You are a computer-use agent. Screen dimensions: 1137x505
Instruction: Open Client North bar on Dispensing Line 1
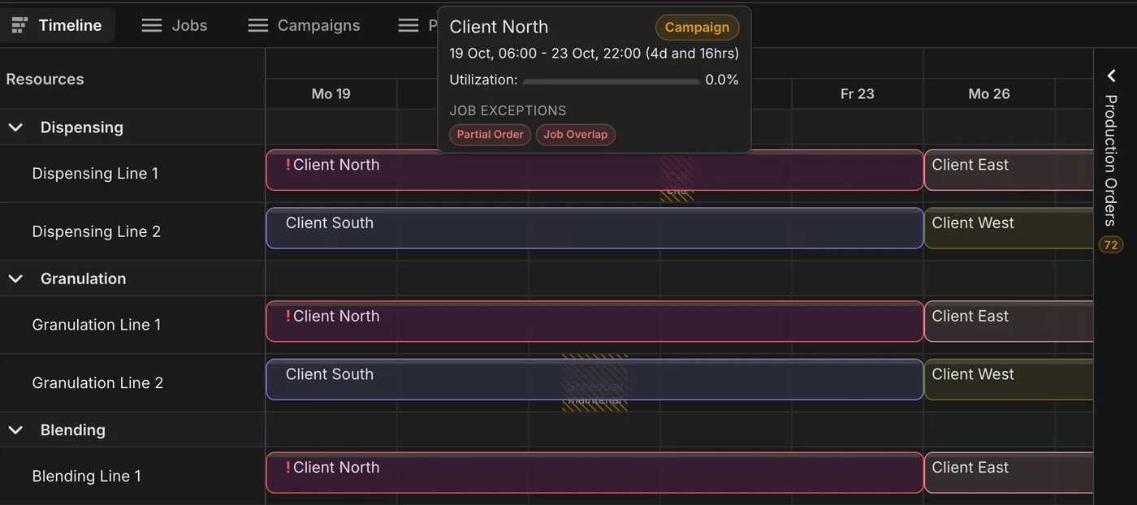point(594,170)
